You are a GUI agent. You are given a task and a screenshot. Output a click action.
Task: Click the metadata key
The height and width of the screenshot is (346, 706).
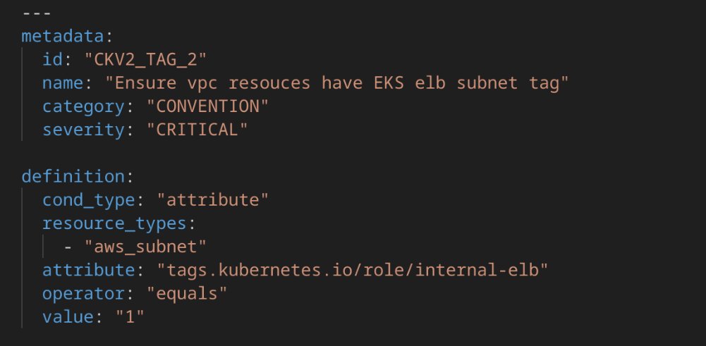click(x=62, y=36)
